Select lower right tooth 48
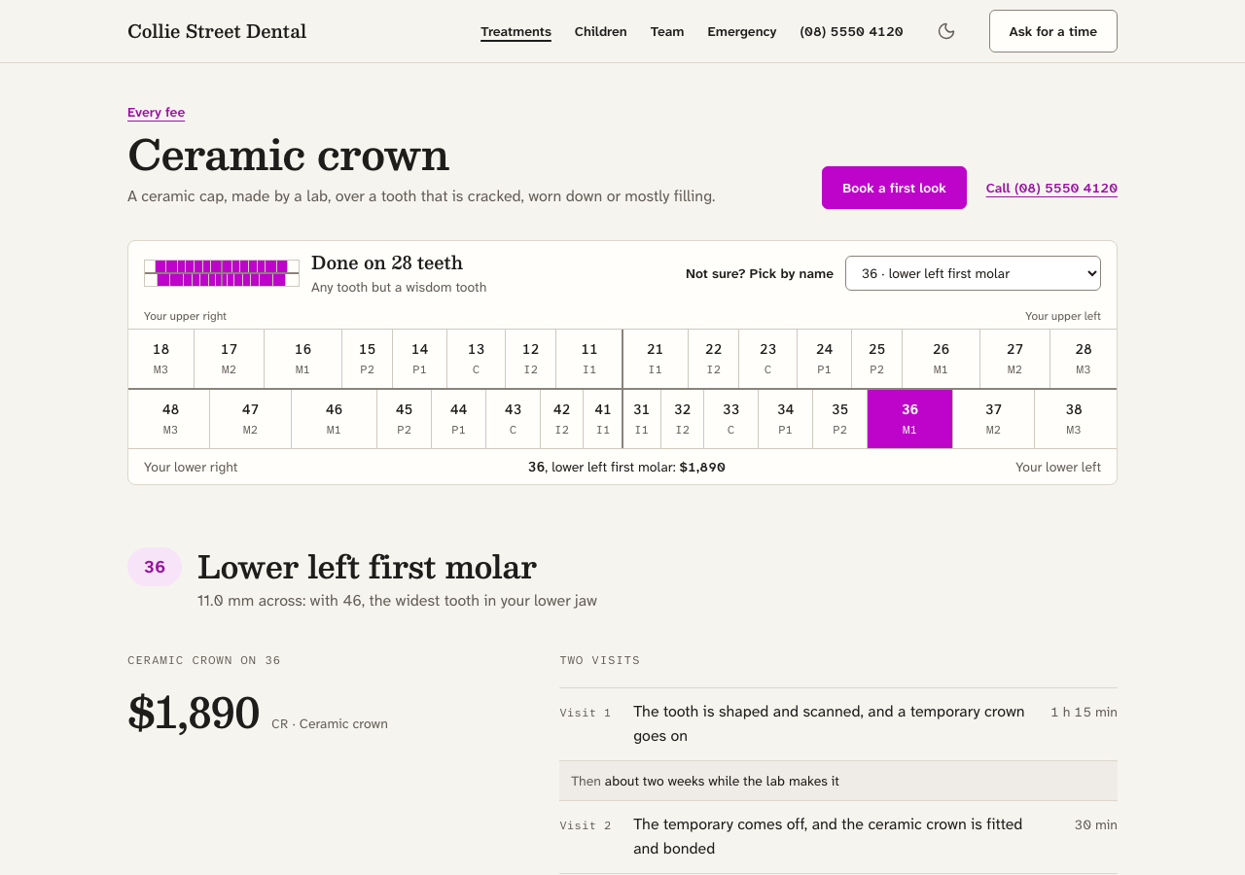Screen dimensions: 1245x875 click(x=169, y=419)
